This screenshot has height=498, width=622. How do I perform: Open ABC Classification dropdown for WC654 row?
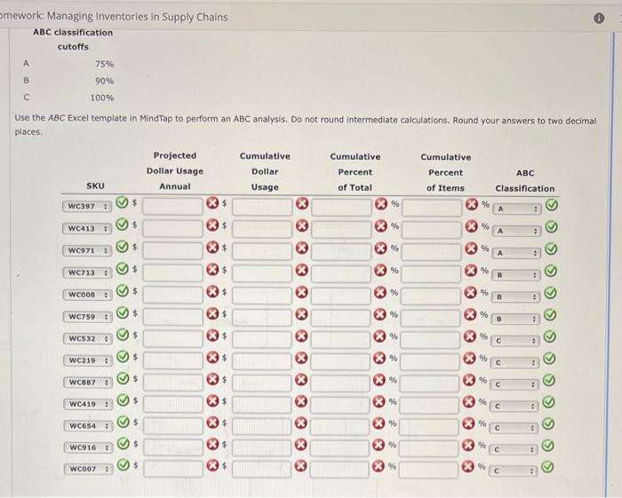click(x=514, y=428)
